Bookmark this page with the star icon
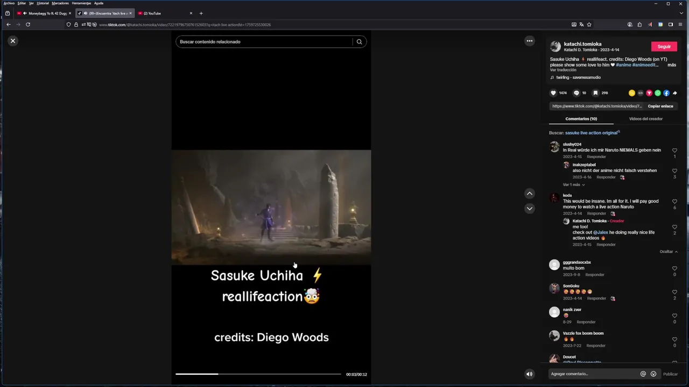The height and width of the screenshot is (387, 689). (x=589, y=25)
